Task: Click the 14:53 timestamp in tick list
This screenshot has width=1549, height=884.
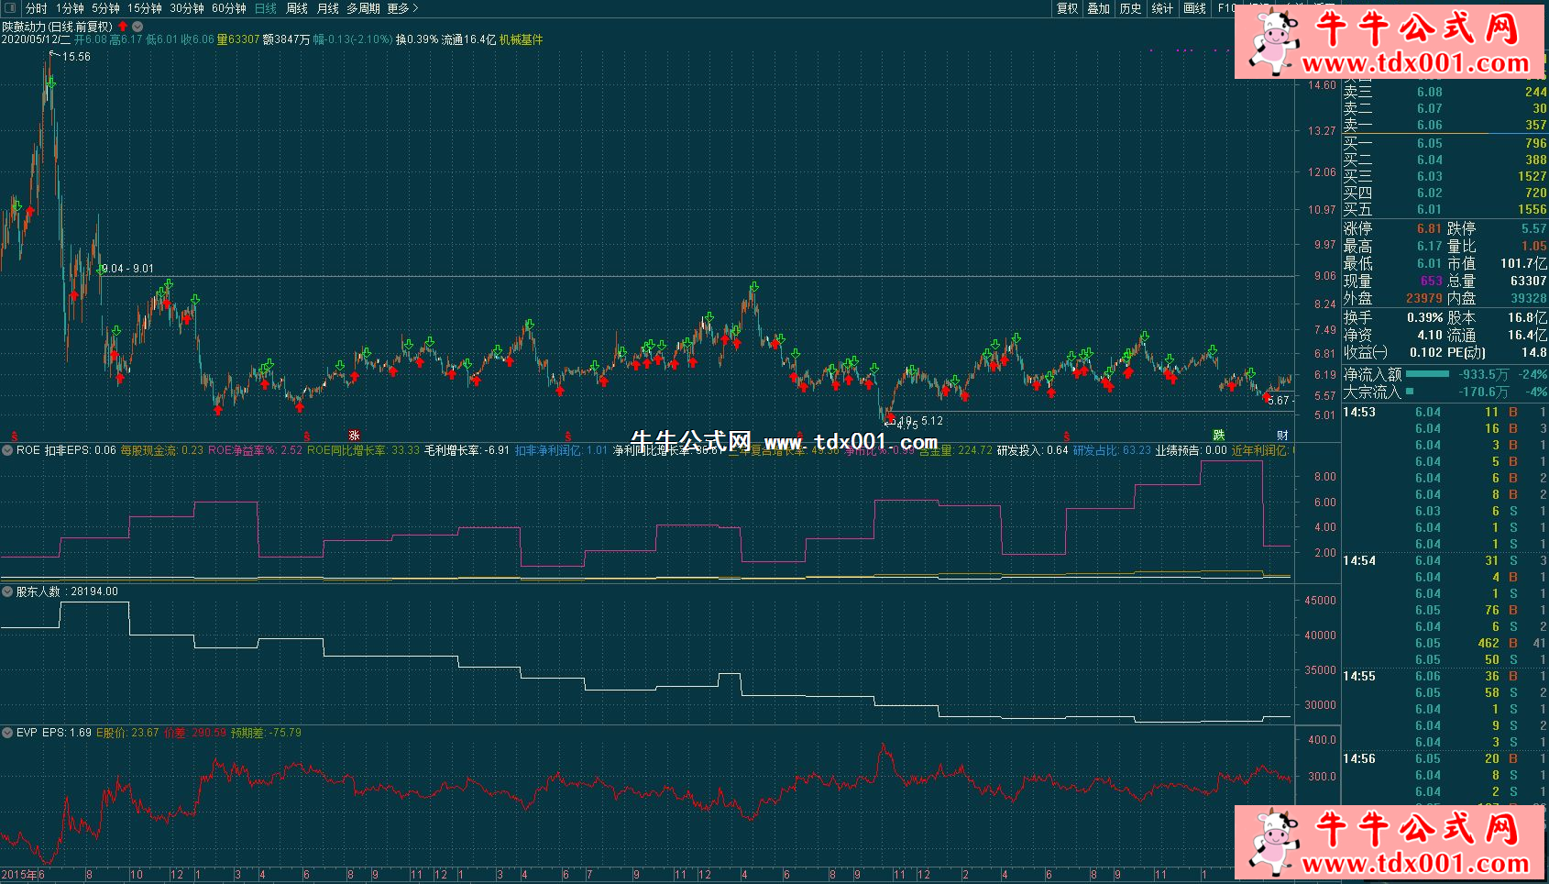Action: pyautogui.click(x=1359, y=413)
